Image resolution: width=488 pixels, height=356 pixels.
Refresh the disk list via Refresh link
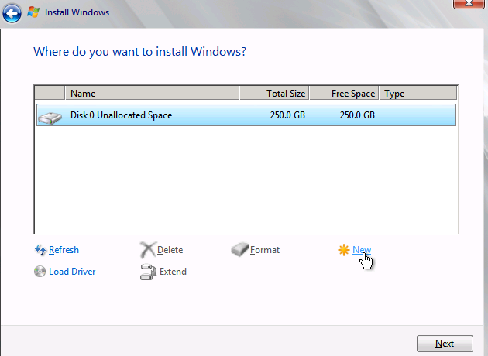(x=64, y=250)
